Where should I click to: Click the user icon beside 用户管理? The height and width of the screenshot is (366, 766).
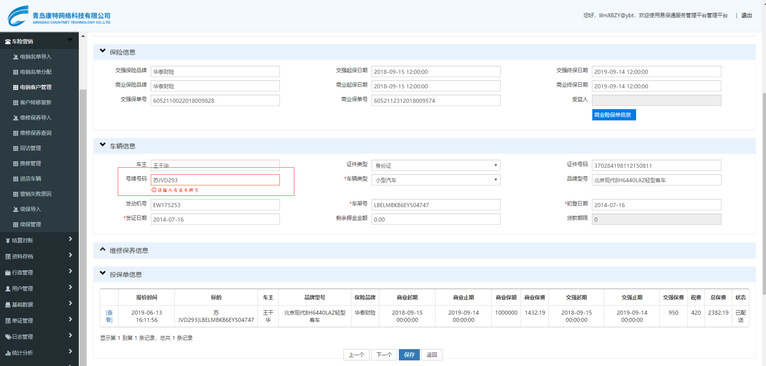8,289
